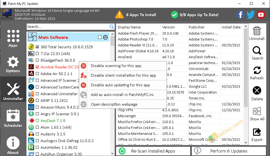Check the Audacity 3.2.5 checkbox

pyautogui.click(x=37, y=134)
